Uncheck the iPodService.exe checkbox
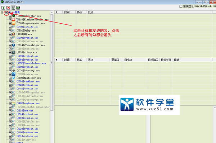This screenshot has width=216, height=143. (x=10, y=42)
